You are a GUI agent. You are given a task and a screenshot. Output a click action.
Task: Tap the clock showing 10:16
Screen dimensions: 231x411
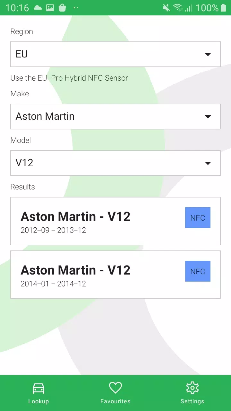coord(17,8)
